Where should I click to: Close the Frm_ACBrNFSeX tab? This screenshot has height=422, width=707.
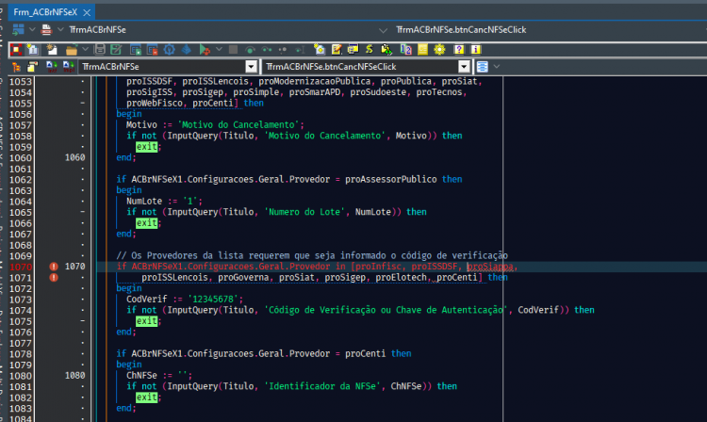(x=87, y=12)
